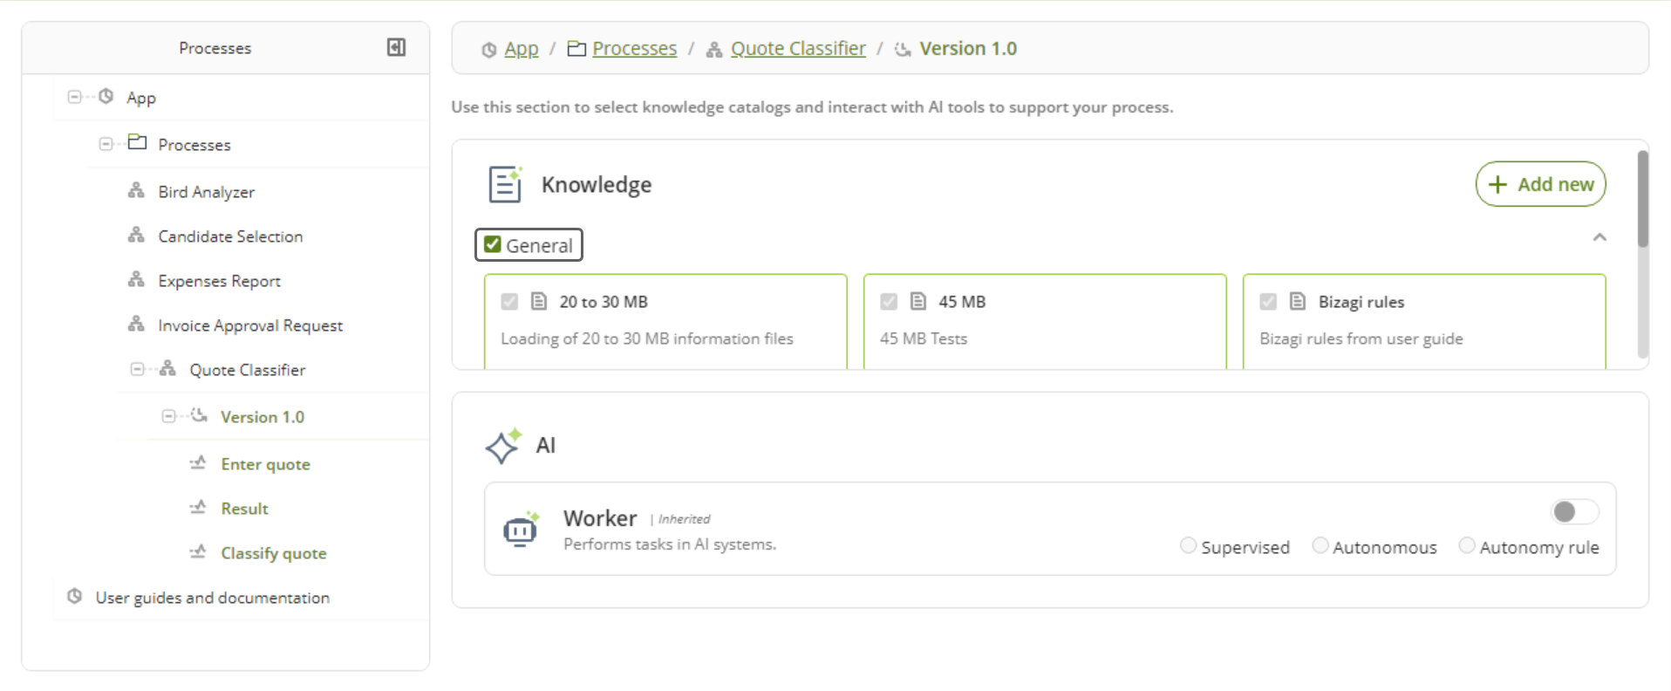Click the Expenses Report process icon
Viewport: 1671px width, 691px height.
click(x=136, y=280)
